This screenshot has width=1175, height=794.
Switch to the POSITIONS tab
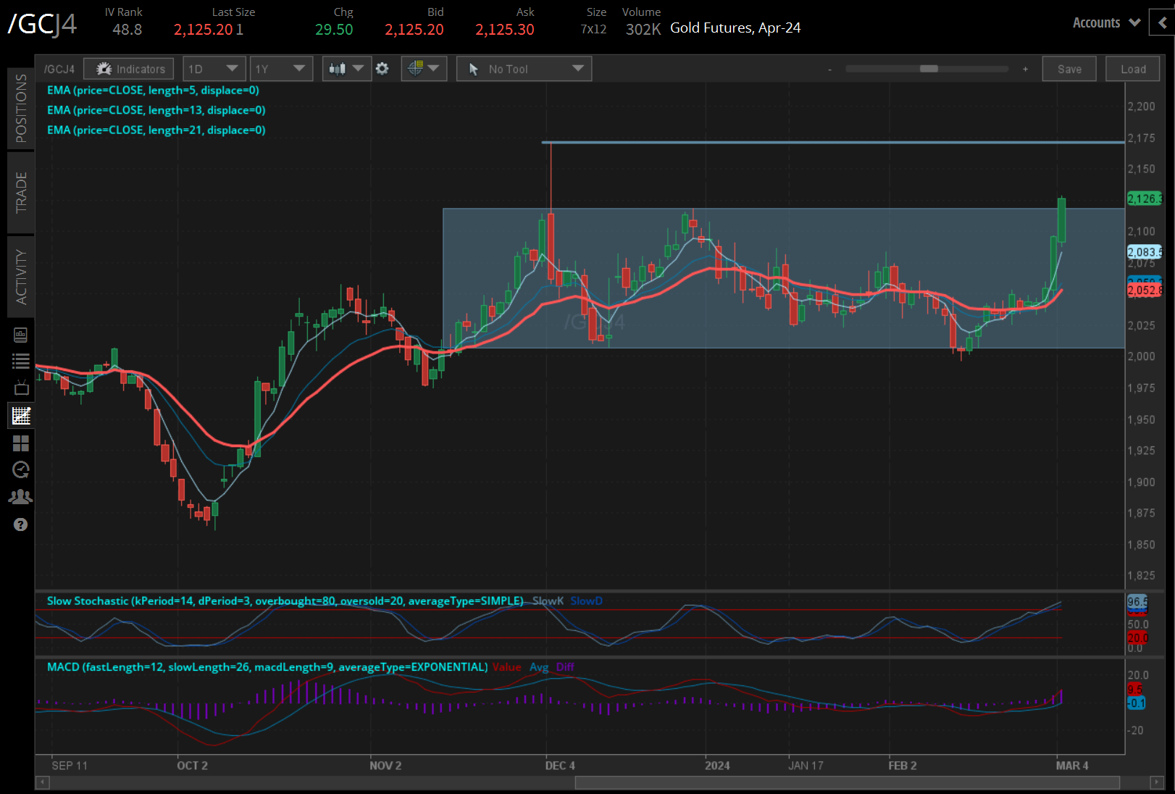21,108
